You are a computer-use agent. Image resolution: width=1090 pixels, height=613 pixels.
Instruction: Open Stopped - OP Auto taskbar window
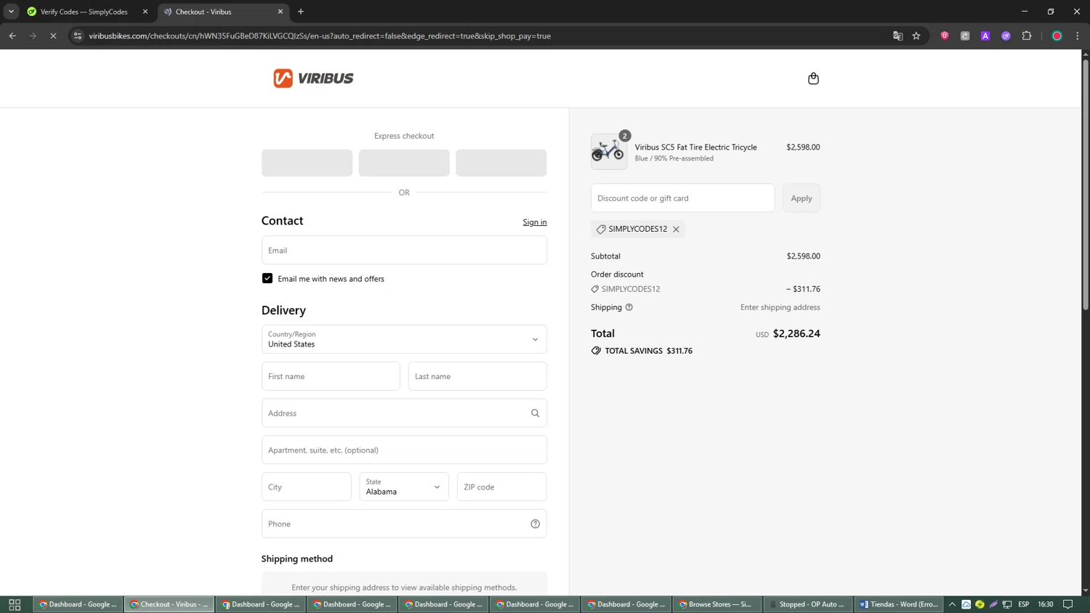(807, 604)
